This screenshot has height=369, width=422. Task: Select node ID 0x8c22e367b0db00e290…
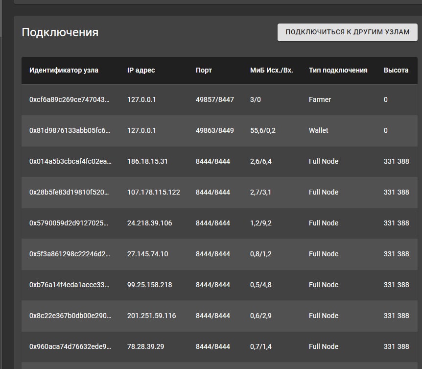point(70,316)
